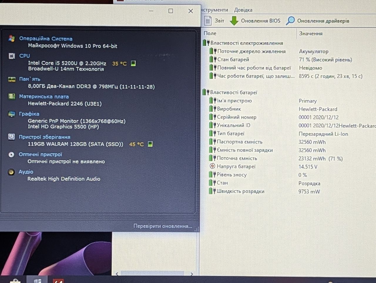The width and height of the screenshot is (376, 283).
Task: Click the text Realtek High Definition Audio
Action: tap(64, 179)
